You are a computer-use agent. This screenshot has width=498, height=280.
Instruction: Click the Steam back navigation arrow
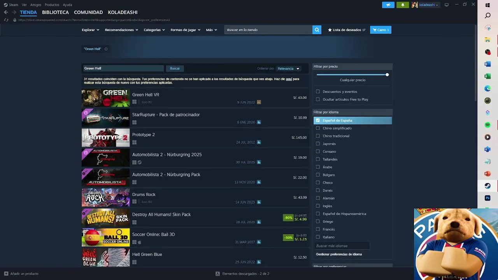pyautogui.click(x=6, y=12)
